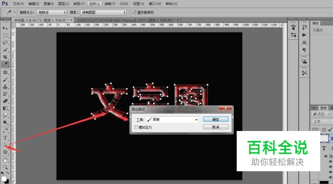Select the layer thumbnail in Layers panel
Screen dimensions: 333x184
[324, 139]
